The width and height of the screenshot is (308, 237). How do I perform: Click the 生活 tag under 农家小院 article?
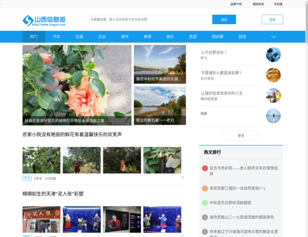coord(27,178)
